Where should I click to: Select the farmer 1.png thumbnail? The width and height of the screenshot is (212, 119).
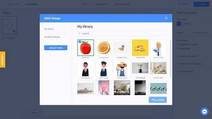(122, 68)
